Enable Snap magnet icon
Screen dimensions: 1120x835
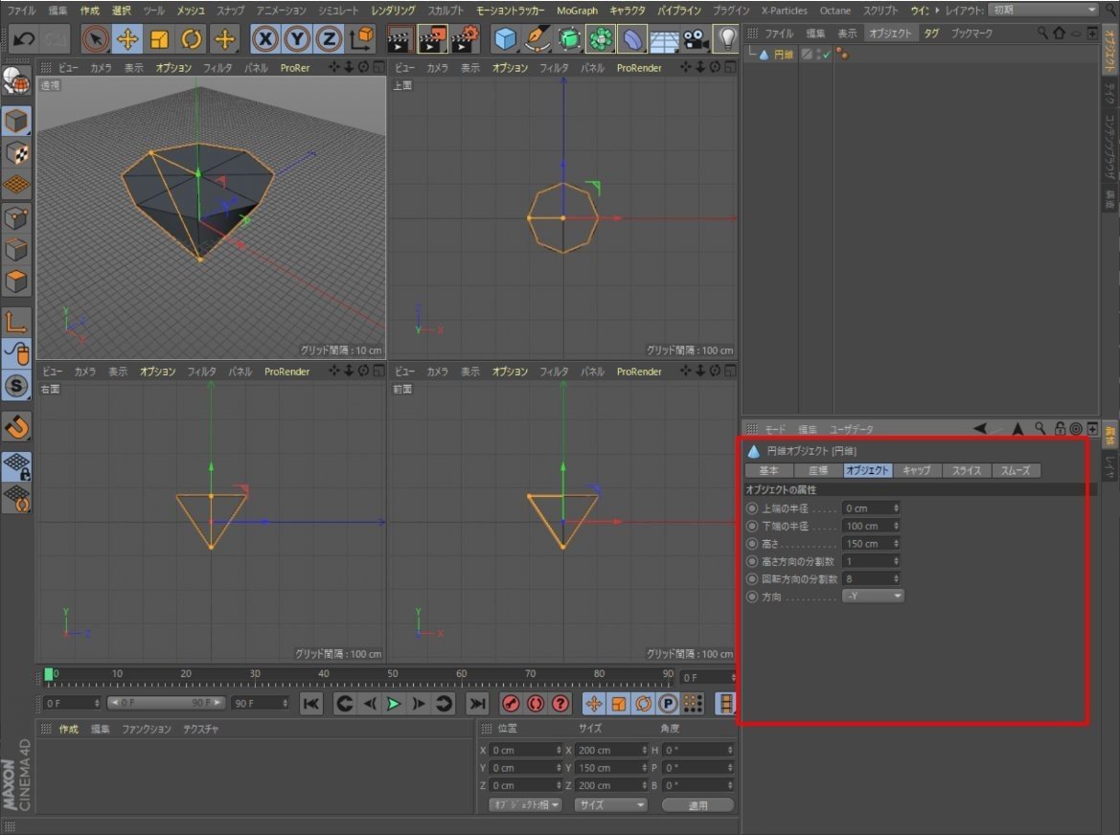coord(15,427)
